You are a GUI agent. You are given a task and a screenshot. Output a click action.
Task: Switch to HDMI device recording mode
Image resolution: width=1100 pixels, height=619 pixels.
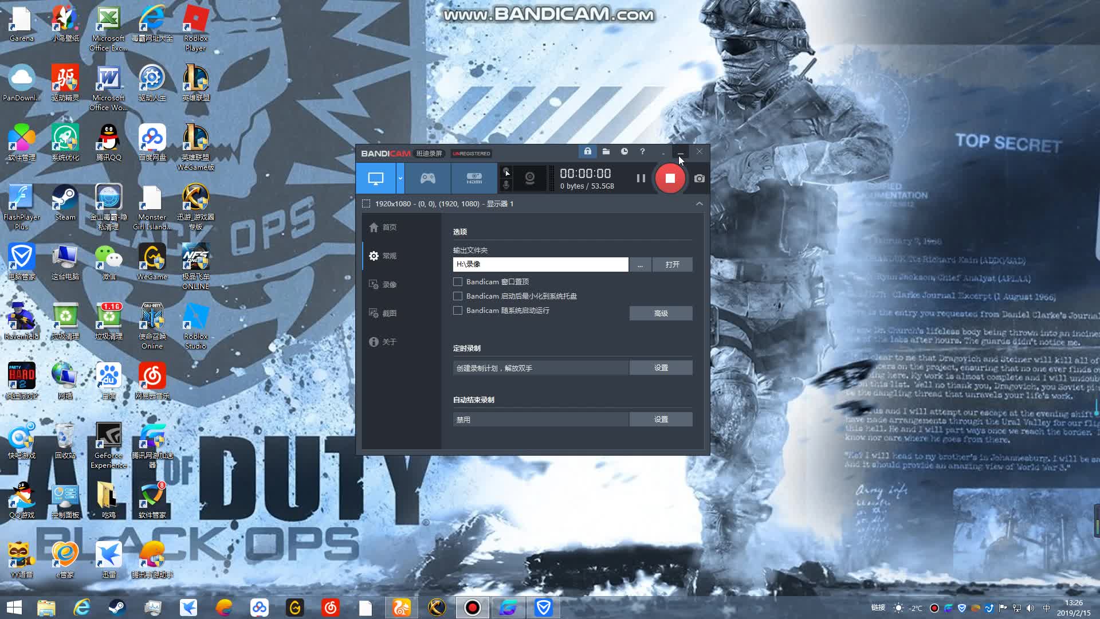(474, 178)
